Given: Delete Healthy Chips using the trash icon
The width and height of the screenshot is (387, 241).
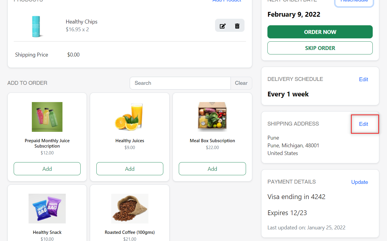Looking at the screenshot, I should coord(237,26).
